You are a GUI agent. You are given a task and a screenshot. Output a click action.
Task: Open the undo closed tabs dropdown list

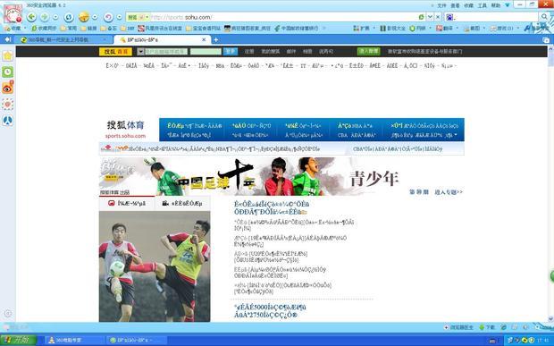coord(119,17)
